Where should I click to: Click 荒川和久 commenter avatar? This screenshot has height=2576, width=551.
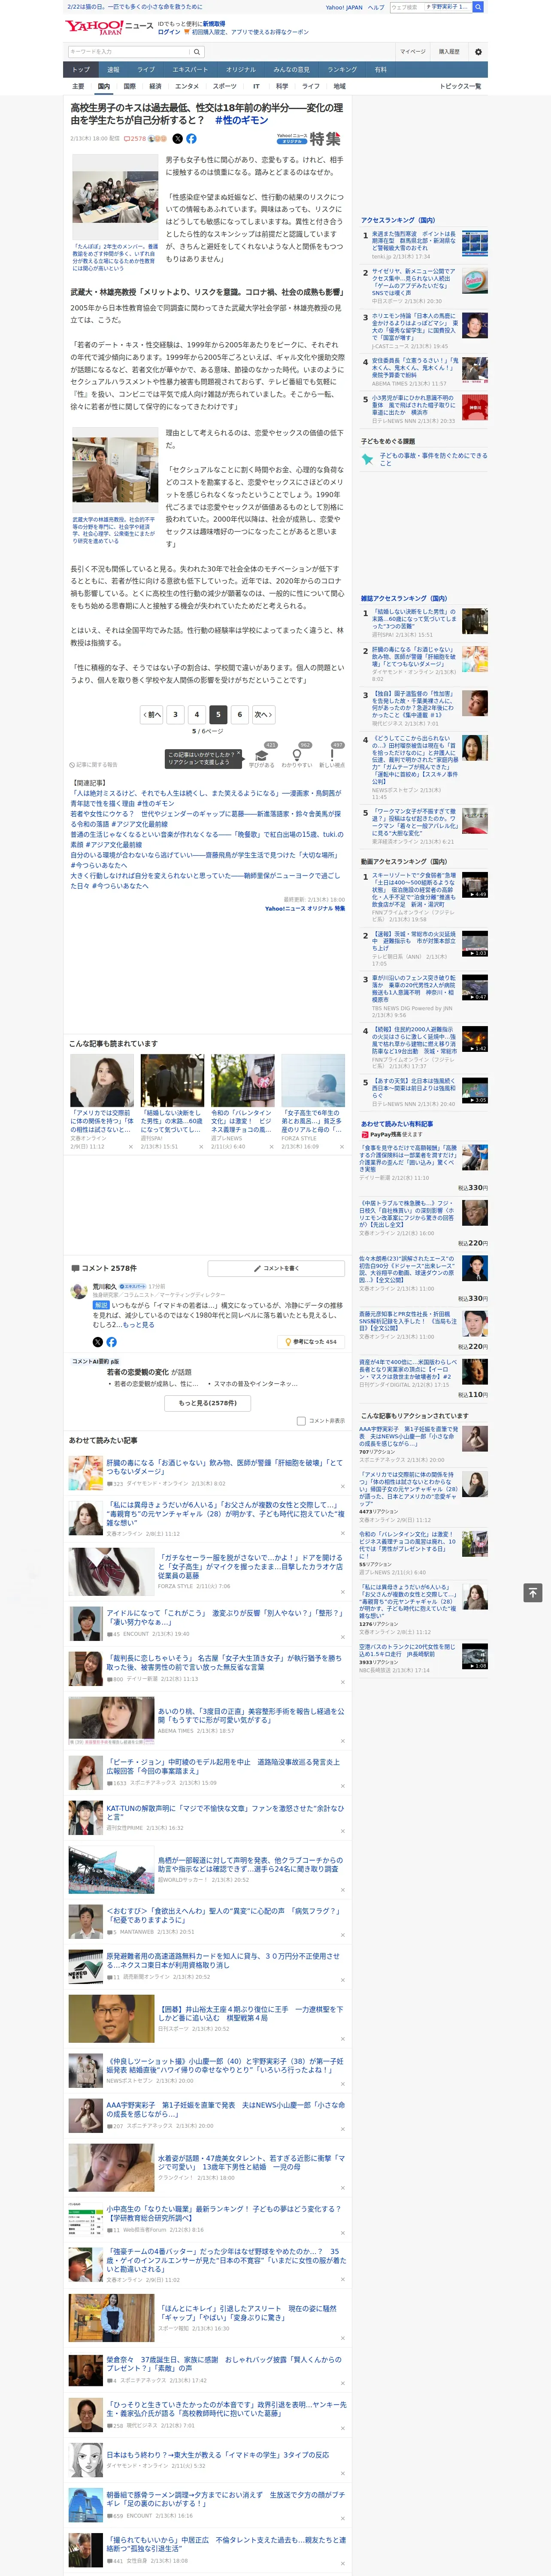coord(78,1291)
